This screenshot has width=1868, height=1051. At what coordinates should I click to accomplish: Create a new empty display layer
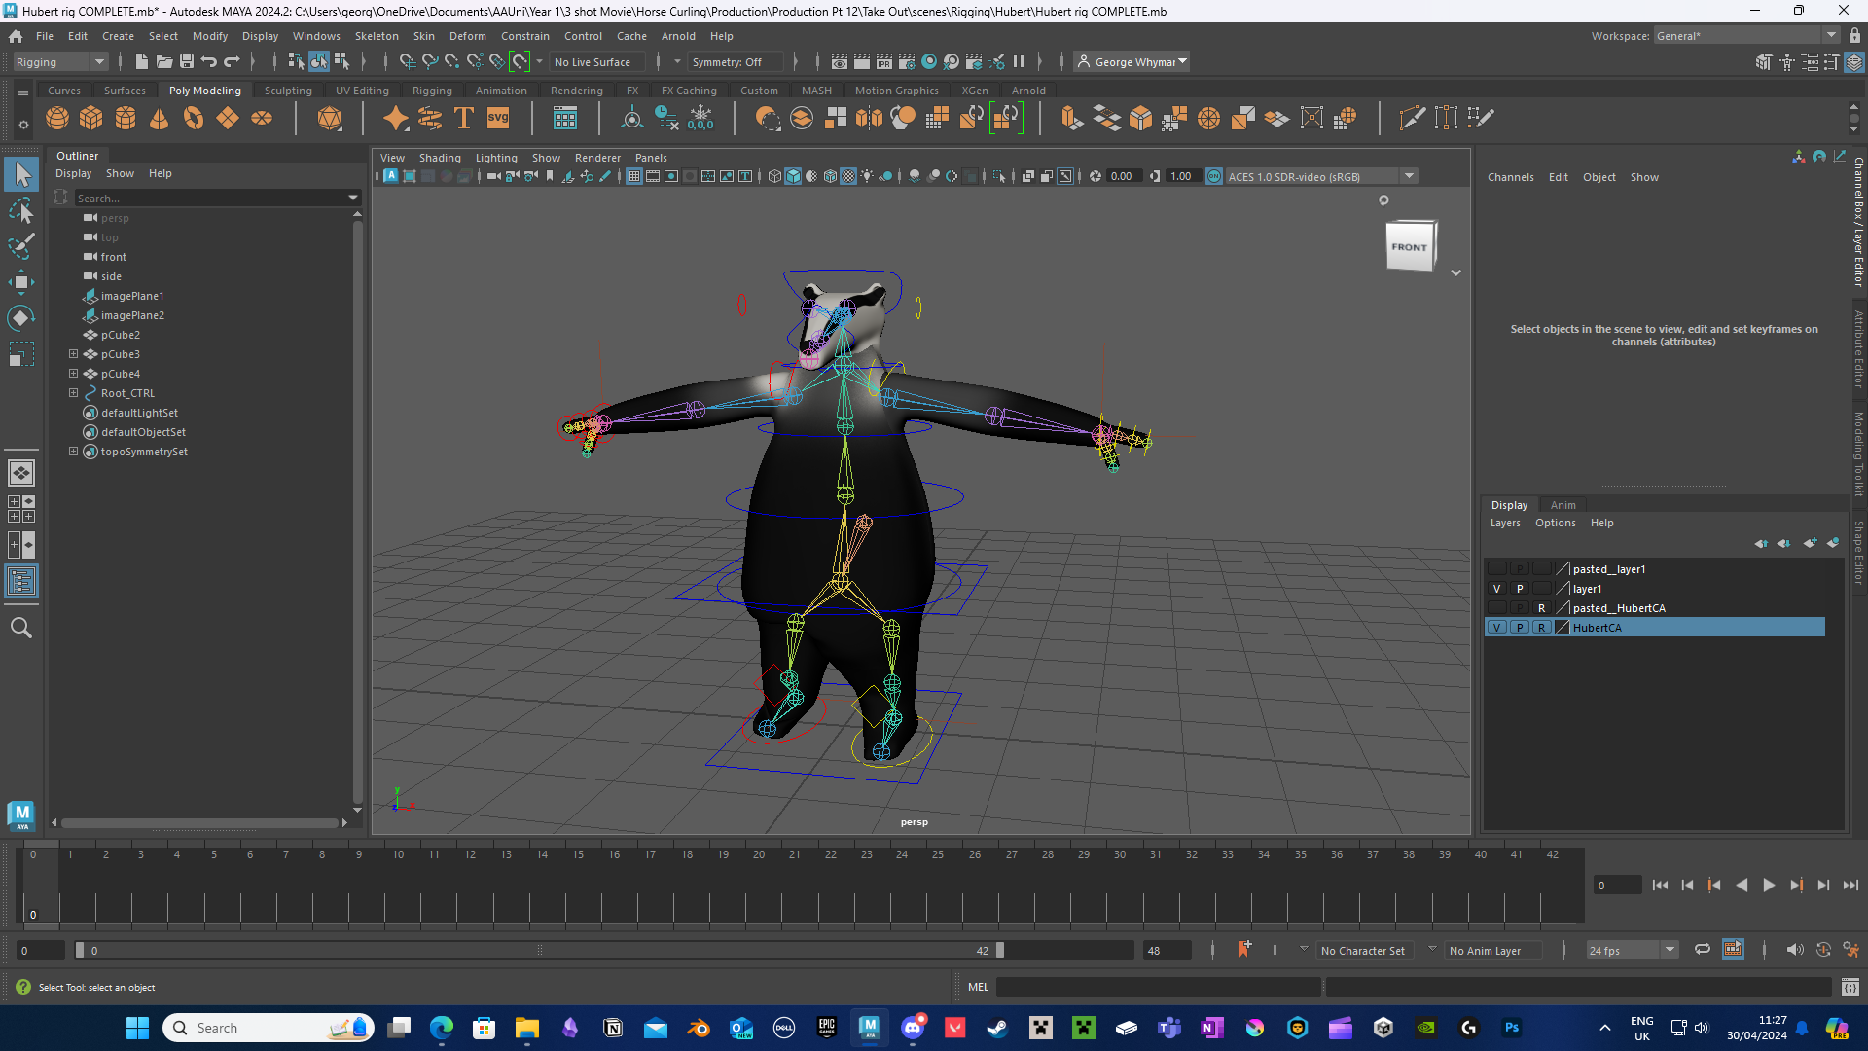click(1810, 543)
